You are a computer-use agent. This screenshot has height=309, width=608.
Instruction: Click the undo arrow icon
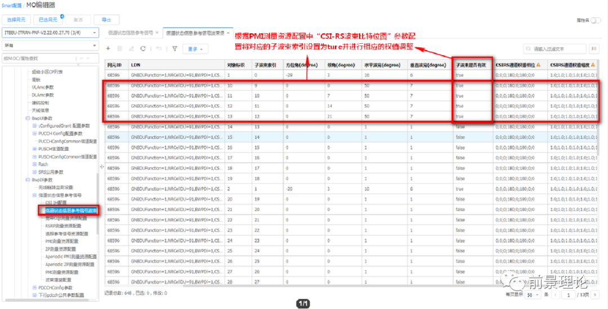159,49
